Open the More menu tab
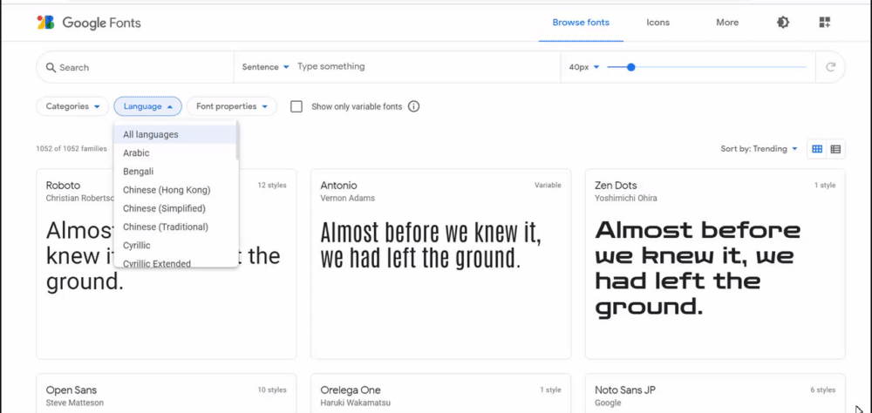The height and width of the screenshot is (413, 872). (x=727, y=23)
